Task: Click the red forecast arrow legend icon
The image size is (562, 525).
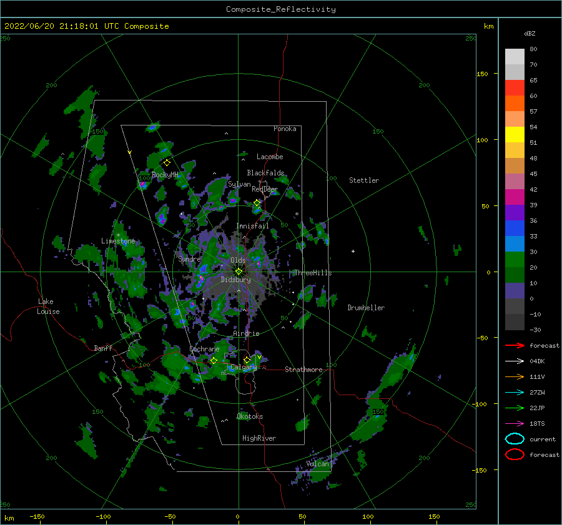Action: point(515,345)
